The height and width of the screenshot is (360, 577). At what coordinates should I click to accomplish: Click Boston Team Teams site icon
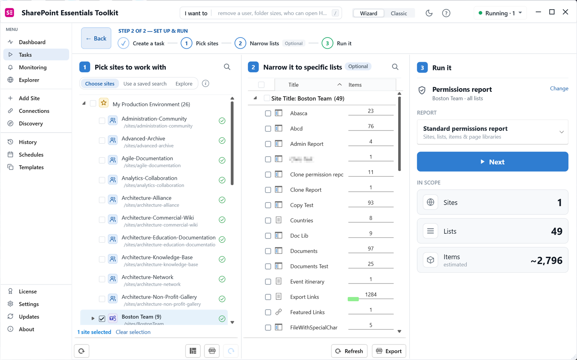pos(113,318)
